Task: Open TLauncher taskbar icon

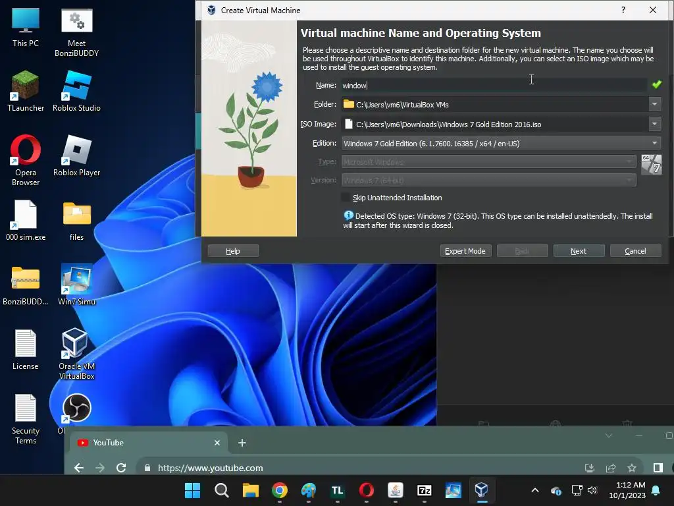Action: [338, 490]
